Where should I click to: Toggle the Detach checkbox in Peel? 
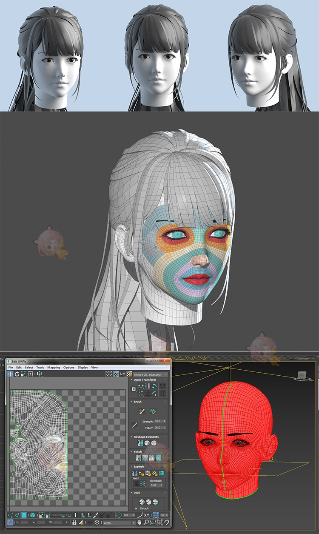[136, 508]
